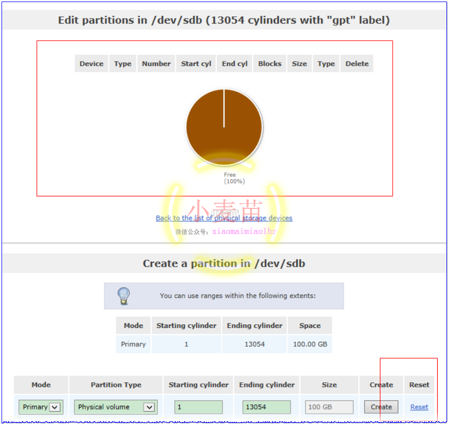
Task: Click the Ending cylinder field showing 13054
Action: (x=267, y=407)
